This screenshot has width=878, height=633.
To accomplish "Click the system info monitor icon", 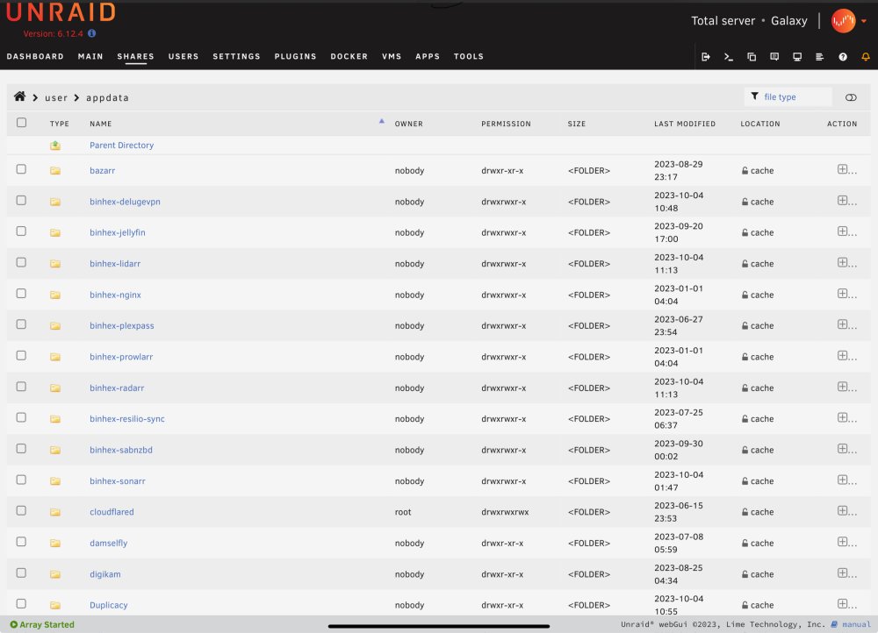I will (x=797, y=56).
